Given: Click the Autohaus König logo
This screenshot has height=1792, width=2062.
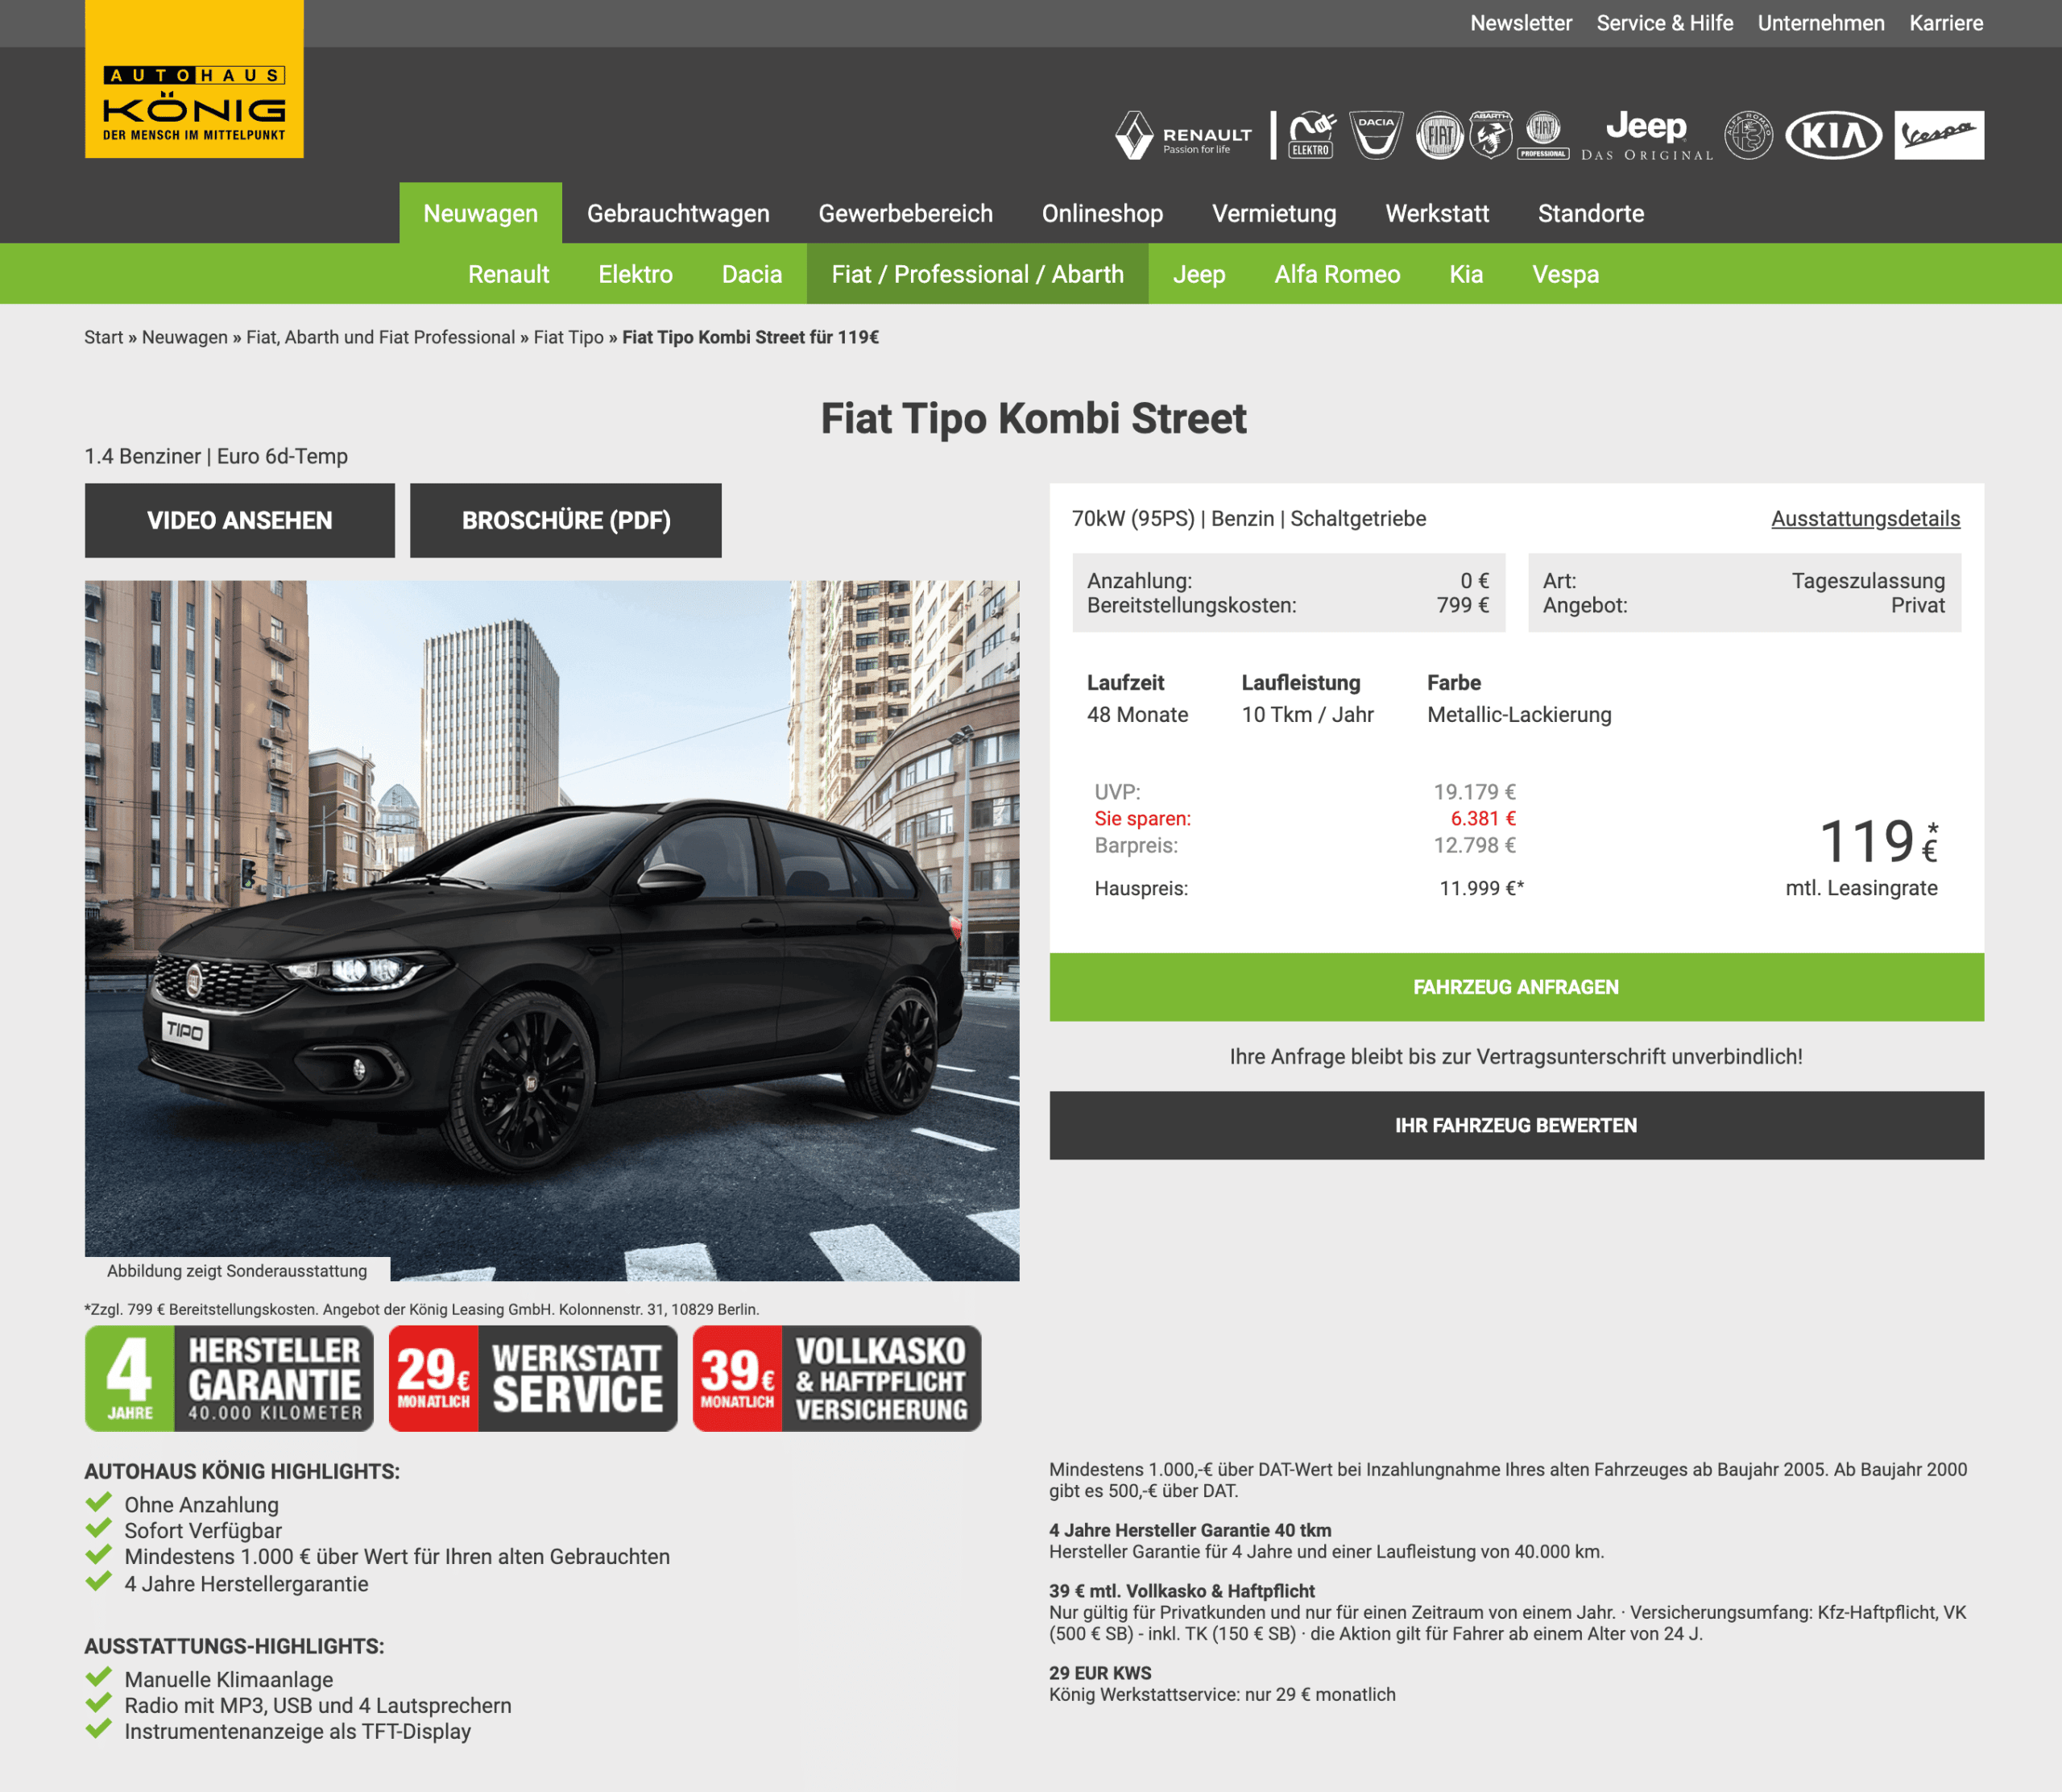Looking at the screenshot, I should click(x=194, y=79).
